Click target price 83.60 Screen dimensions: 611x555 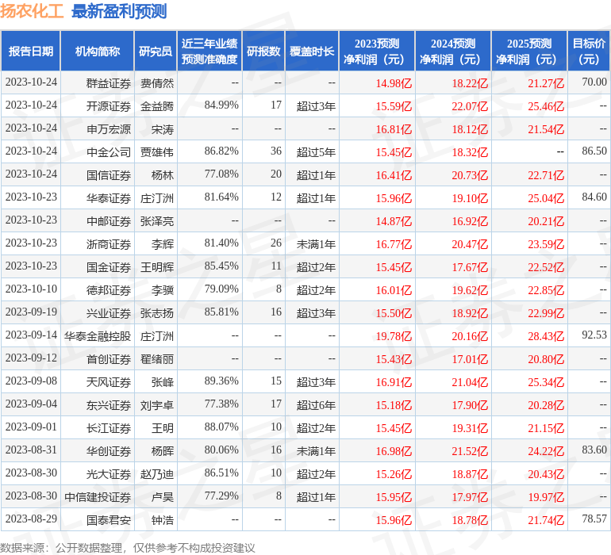(x=594, y=450)
